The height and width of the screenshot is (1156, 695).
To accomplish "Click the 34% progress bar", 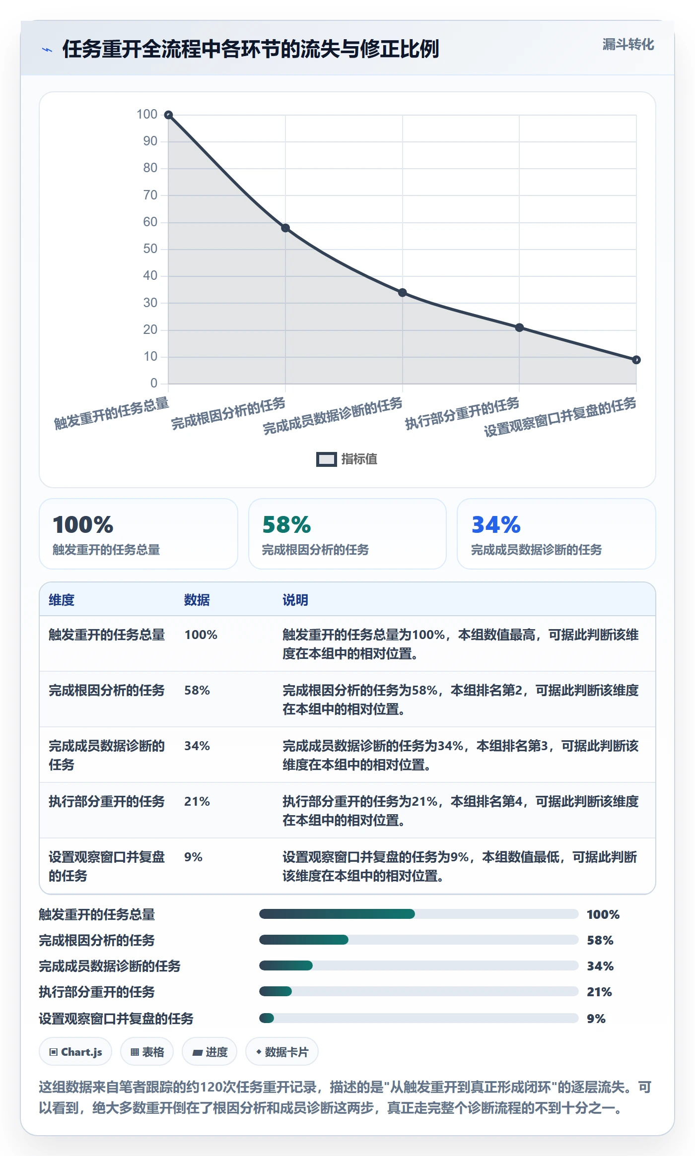I will click(419, 965).
